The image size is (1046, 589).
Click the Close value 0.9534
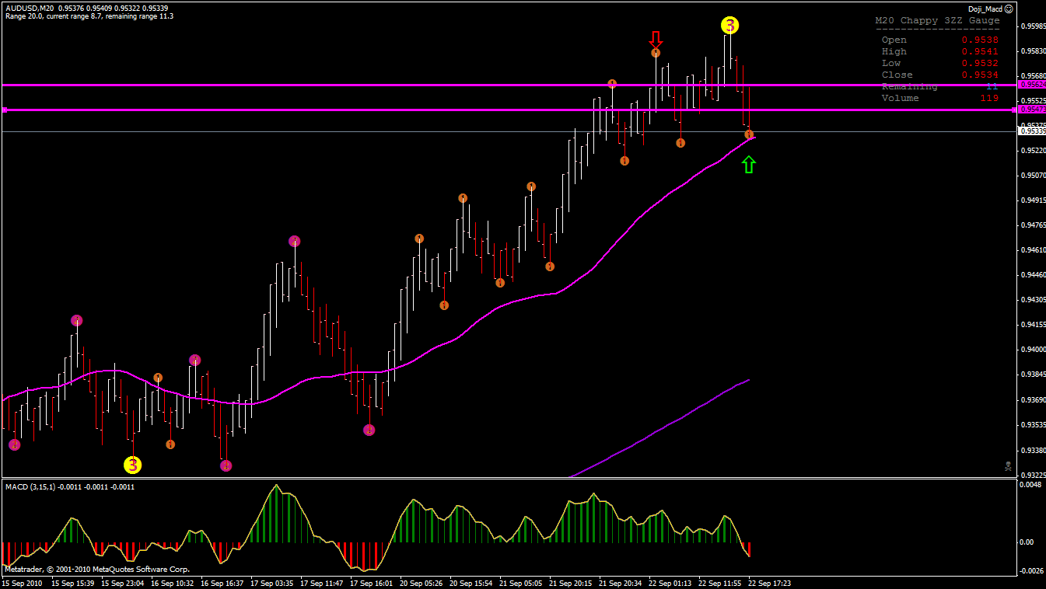pyautogui.click(x=980, y=75)
